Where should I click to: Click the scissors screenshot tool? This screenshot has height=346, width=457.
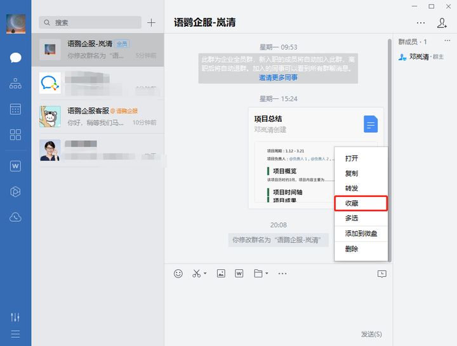pos(196,274)
